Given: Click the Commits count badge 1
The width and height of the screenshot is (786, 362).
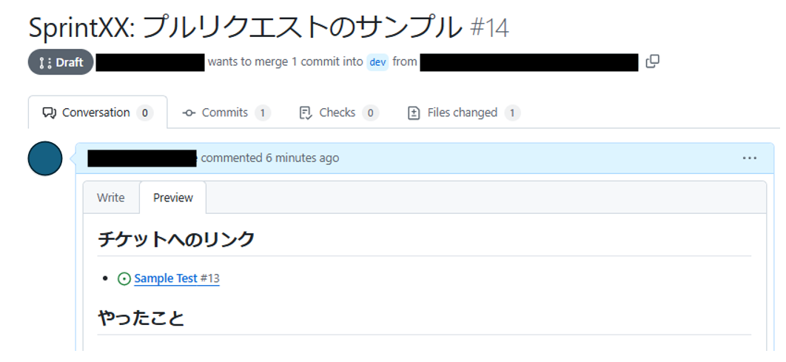Looking at the screenshot, I should point(263,113).
